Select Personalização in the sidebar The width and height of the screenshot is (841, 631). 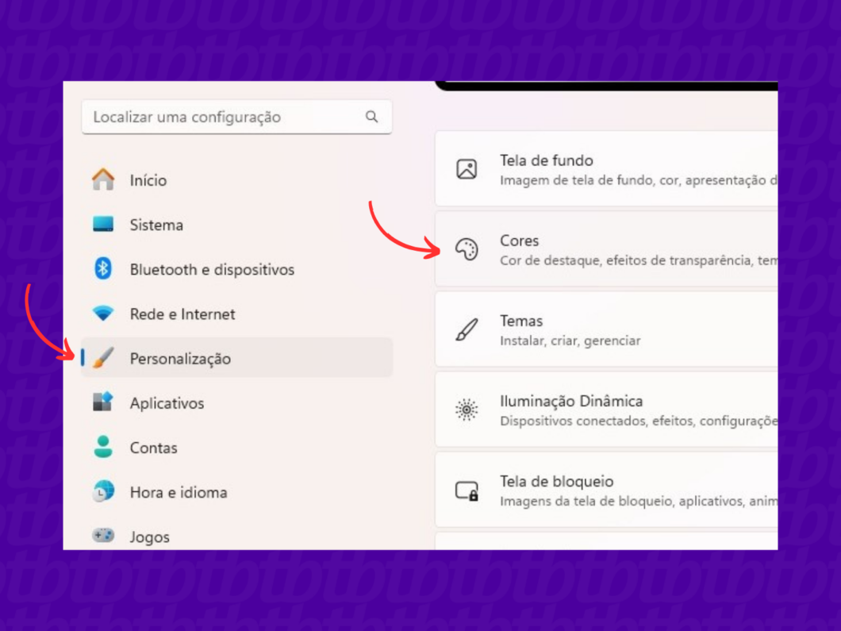pyautogui.click(x=181, y=358)
